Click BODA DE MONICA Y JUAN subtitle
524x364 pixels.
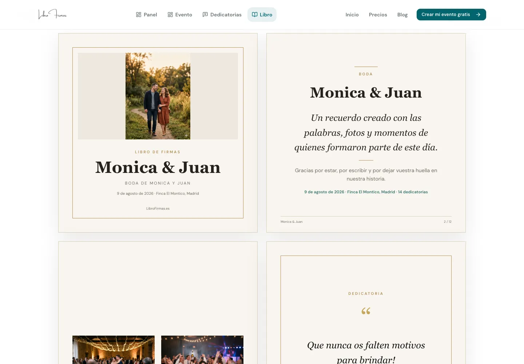(158, 183)
